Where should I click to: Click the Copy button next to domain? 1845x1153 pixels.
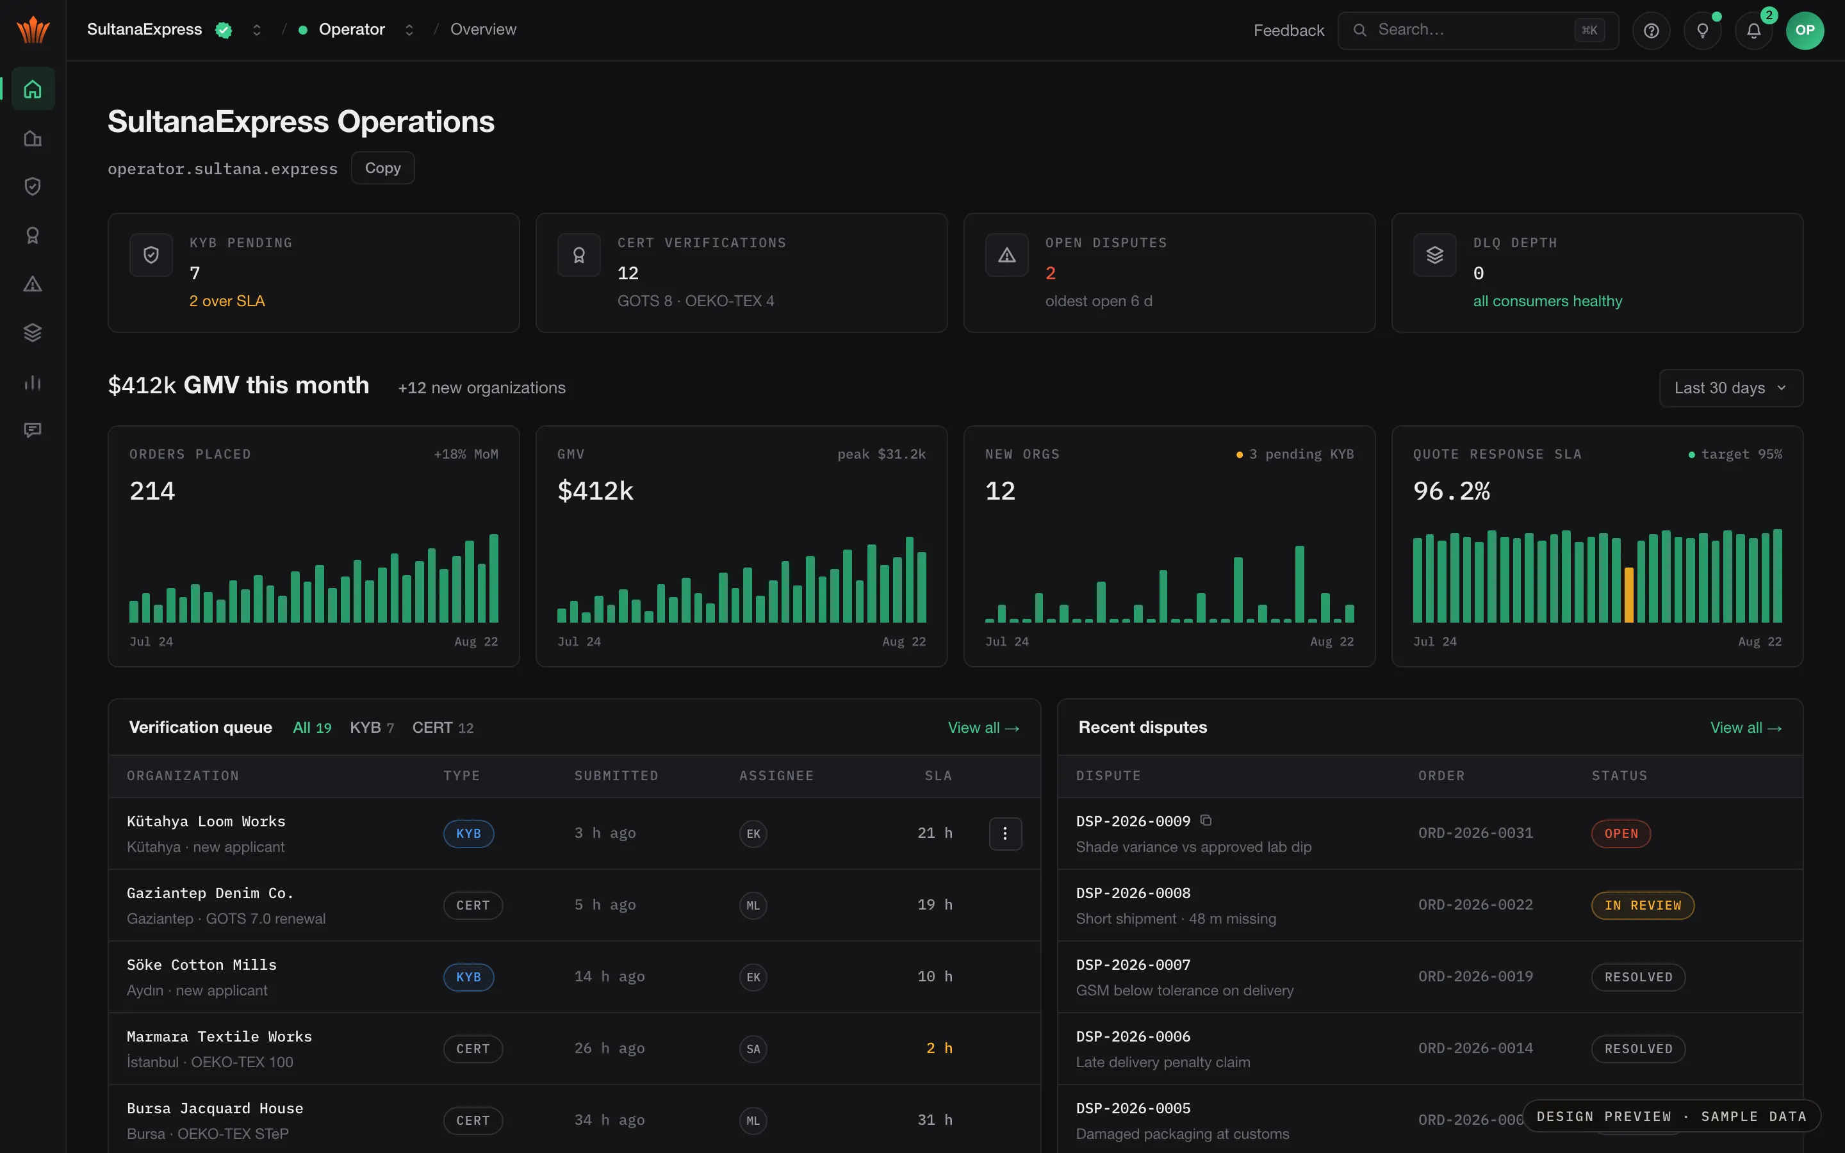point(382,168)
